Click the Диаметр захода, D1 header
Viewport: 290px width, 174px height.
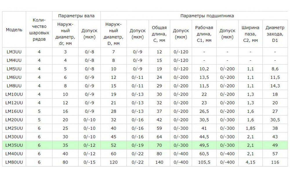275,34
